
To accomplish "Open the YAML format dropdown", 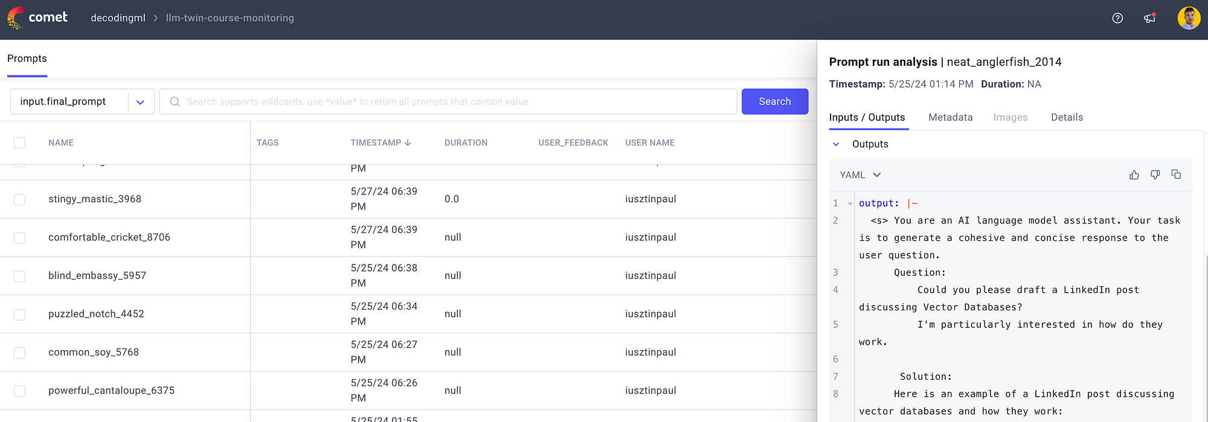I will (x=859, y=175).
